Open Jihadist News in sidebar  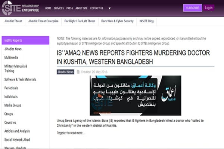[13, 49]
